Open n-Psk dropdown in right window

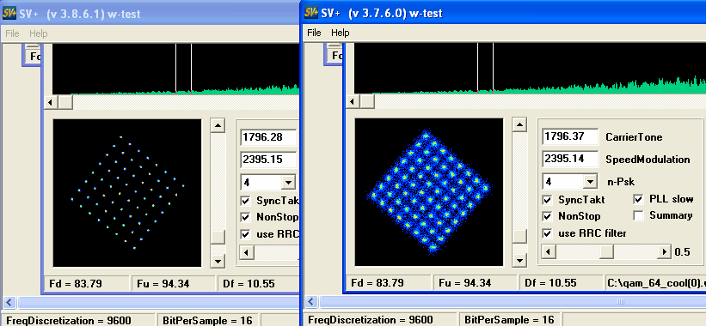click(589, 182)
